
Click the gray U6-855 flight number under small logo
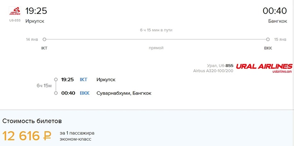[15, 20]
